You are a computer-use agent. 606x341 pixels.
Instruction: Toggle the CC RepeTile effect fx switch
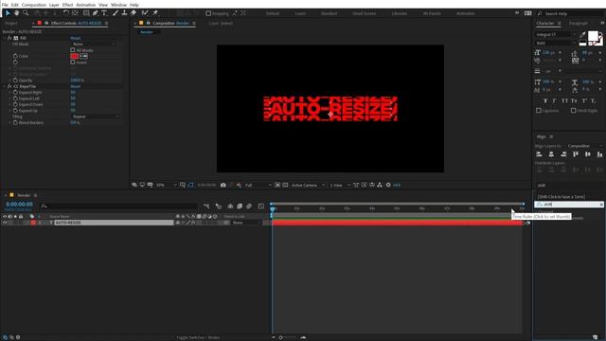[10, 86]
